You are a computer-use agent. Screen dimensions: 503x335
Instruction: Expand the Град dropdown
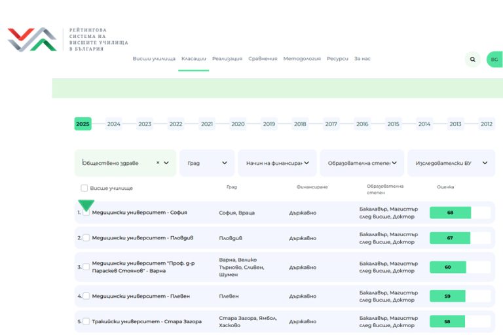[207, 163]
